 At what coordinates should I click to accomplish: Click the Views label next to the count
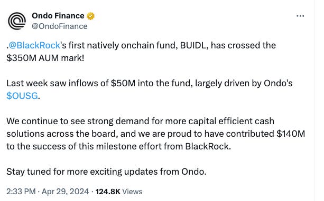tap(132, 192)
